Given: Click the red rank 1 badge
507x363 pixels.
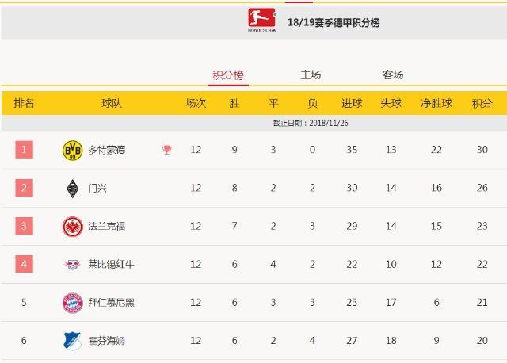Looking at the screenshot, I should [25, 150].
